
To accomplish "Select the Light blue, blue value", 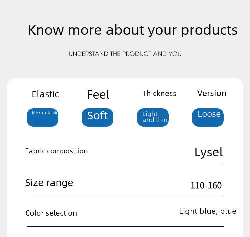I will pos(207,211).
